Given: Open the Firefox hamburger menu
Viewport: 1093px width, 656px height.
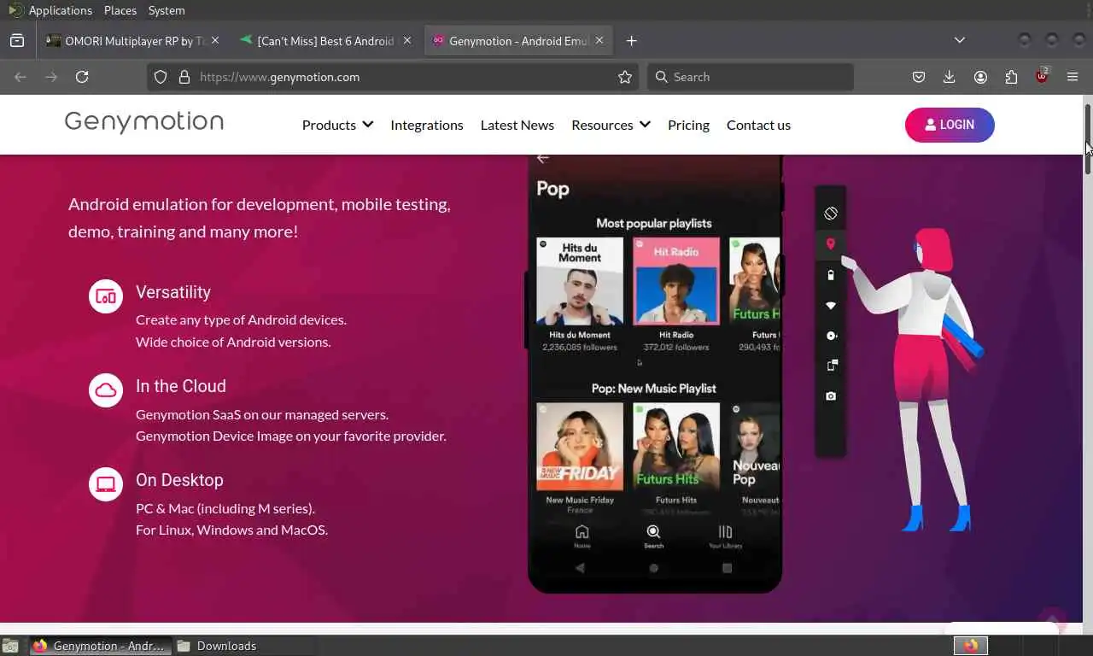Looking at the screenshot, I should (1073, 77).
